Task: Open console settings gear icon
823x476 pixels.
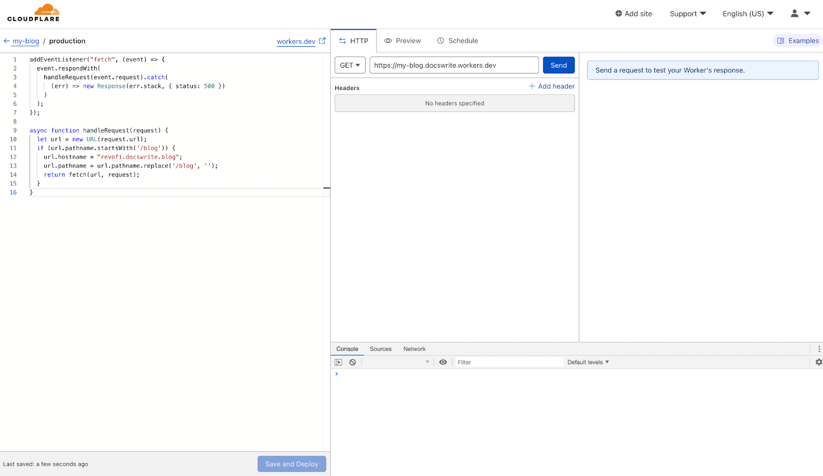Action: point(819,362)
